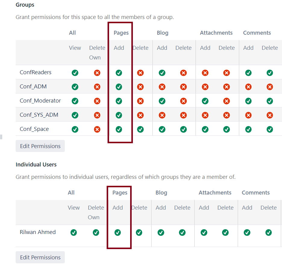Click Conf_Space Delete Own red cross
The image size is (282, 269).
[x=97, y=129]
